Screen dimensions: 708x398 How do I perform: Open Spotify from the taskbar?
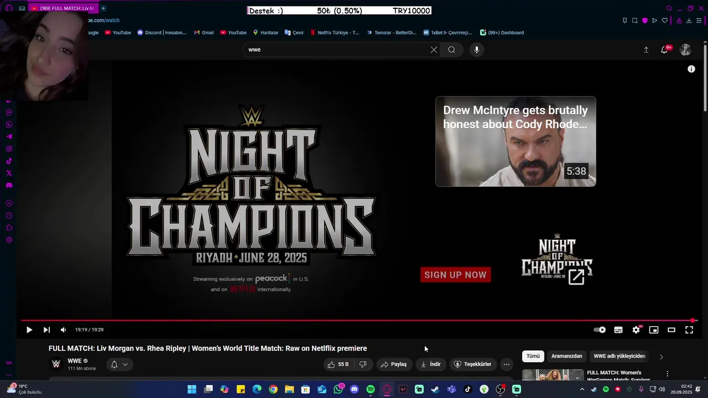point(371,390)
